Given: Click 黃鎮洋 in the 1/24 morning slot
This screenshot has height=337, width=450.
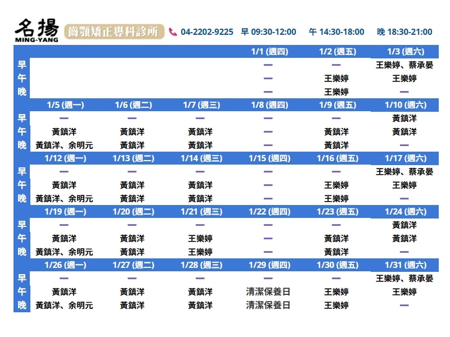Looking at the screenshot, I should point(404,225).
